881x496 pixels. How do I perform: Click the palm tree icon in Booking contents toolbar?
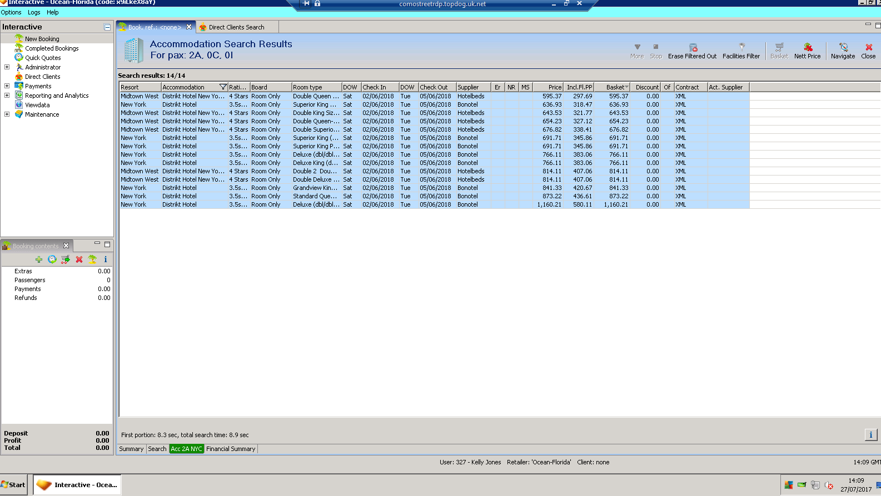coord(92,259)
